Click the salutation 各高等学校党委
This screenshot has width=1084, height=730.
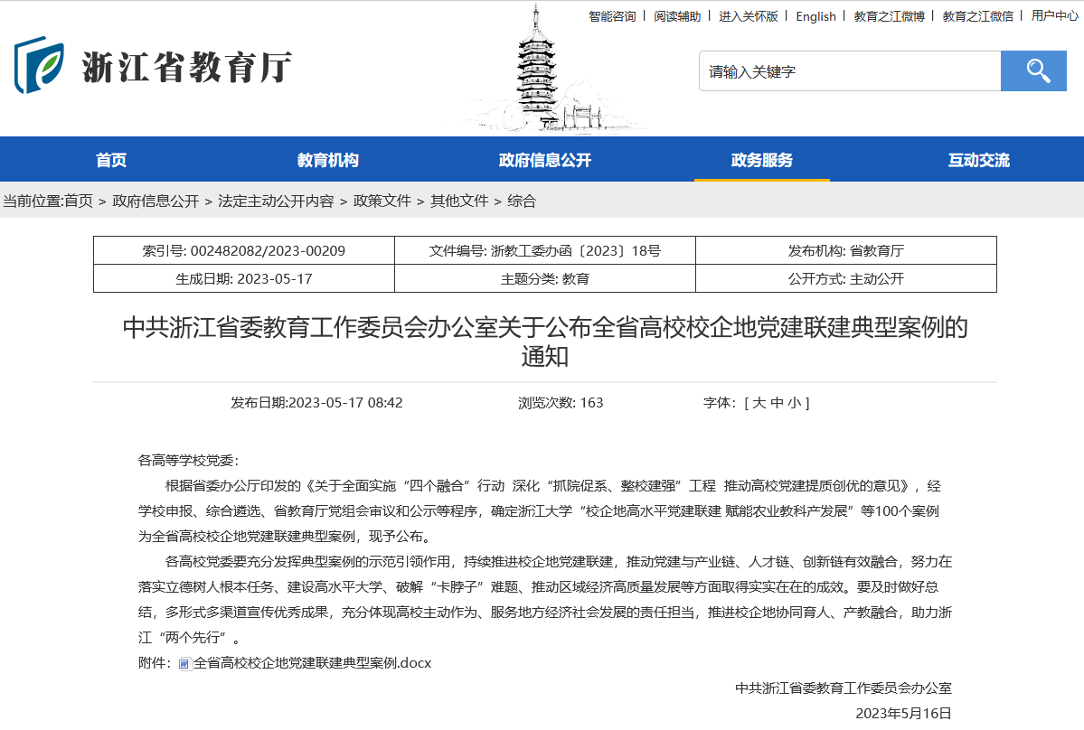coord(188,461)
